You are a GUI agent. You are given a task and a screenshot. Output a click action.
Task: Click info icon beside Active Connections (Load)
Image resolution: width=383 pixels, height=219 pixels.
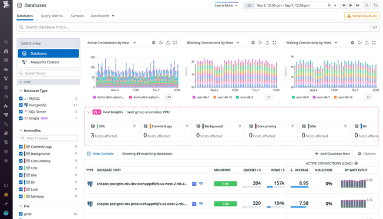(356, 163)
